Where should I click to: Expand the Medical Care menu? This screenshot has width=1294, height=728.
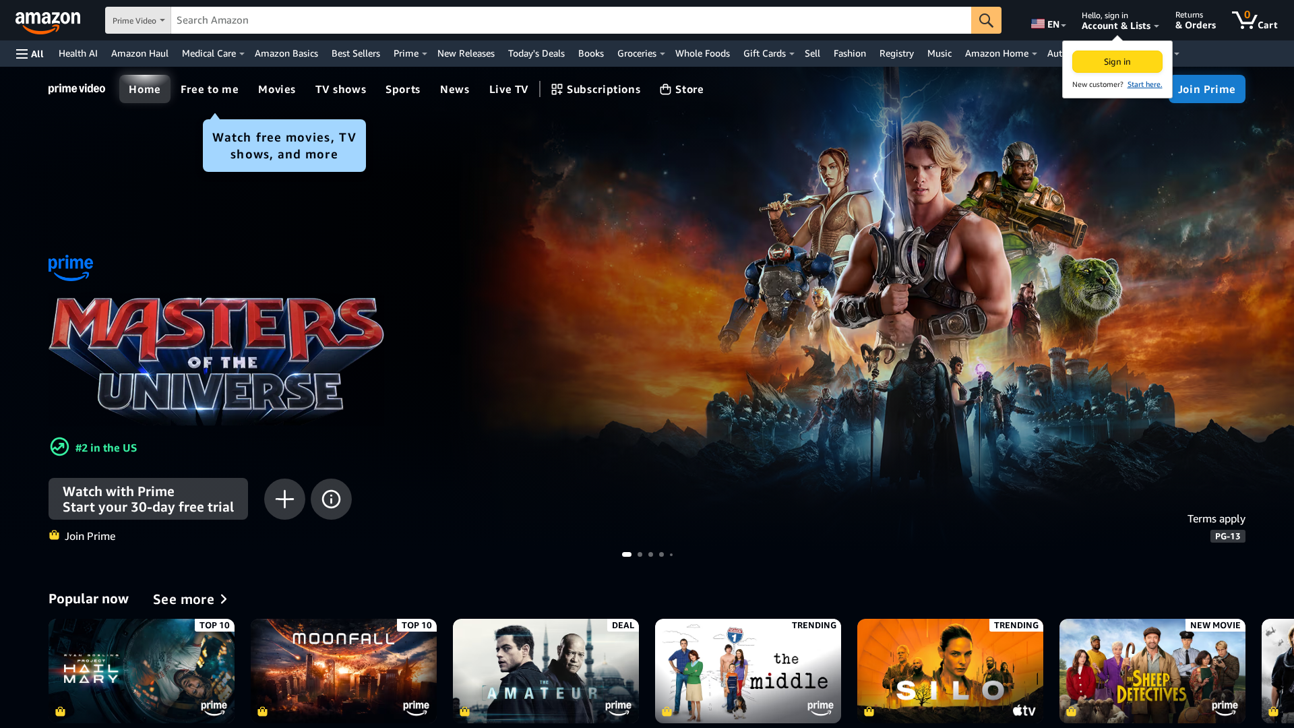pos(212,53)
